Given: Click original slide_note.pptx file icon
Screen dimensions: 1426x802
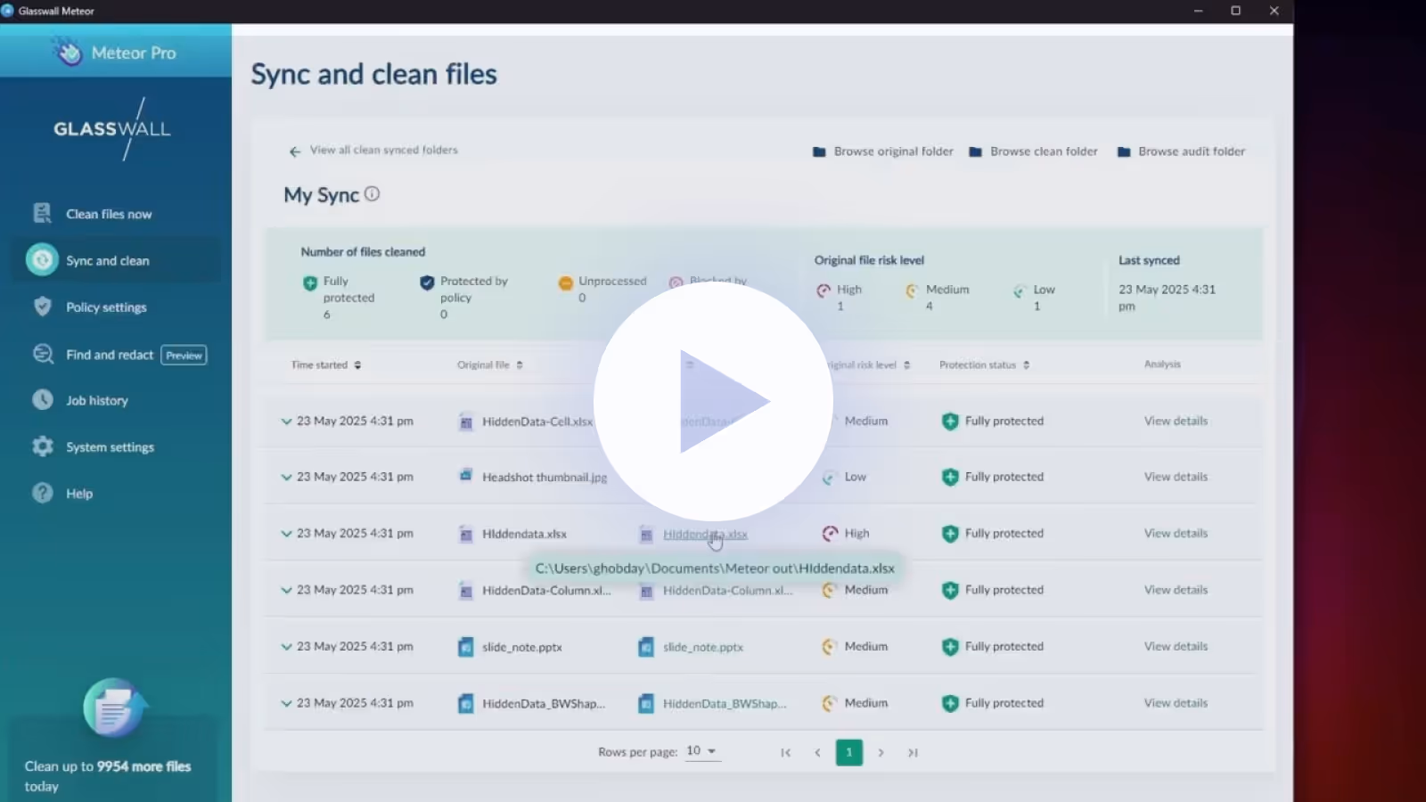Looking at the screenshot, I should tap(465, 647).
